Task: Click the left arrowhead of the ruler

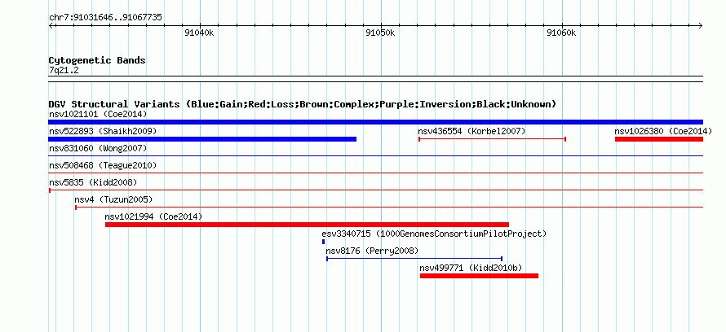Action: click(51, 25)
